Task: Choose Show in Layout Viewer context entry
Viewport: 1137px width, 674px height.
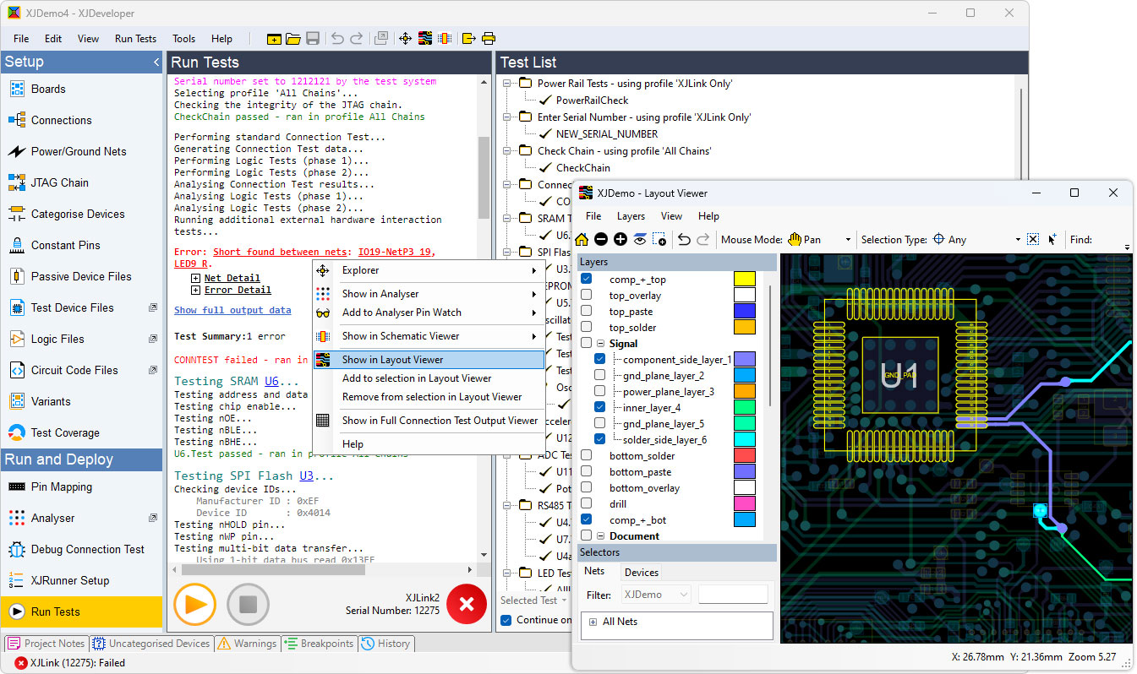Action: [x=429, y=360]
